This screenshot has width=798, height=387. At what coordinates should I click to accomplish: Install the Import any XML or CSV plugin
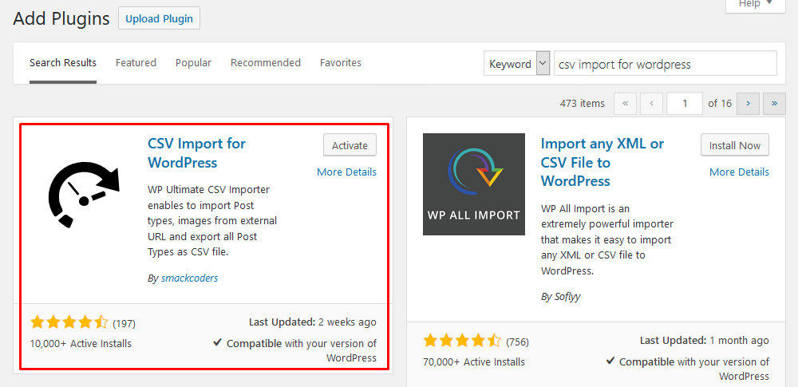(735, 145)
